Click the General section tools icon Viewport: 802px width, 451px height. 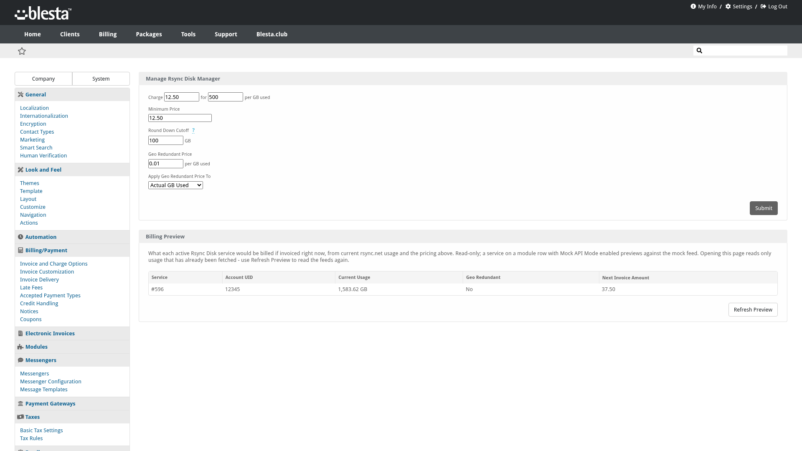pyautogui.click(x=20, y=94)
